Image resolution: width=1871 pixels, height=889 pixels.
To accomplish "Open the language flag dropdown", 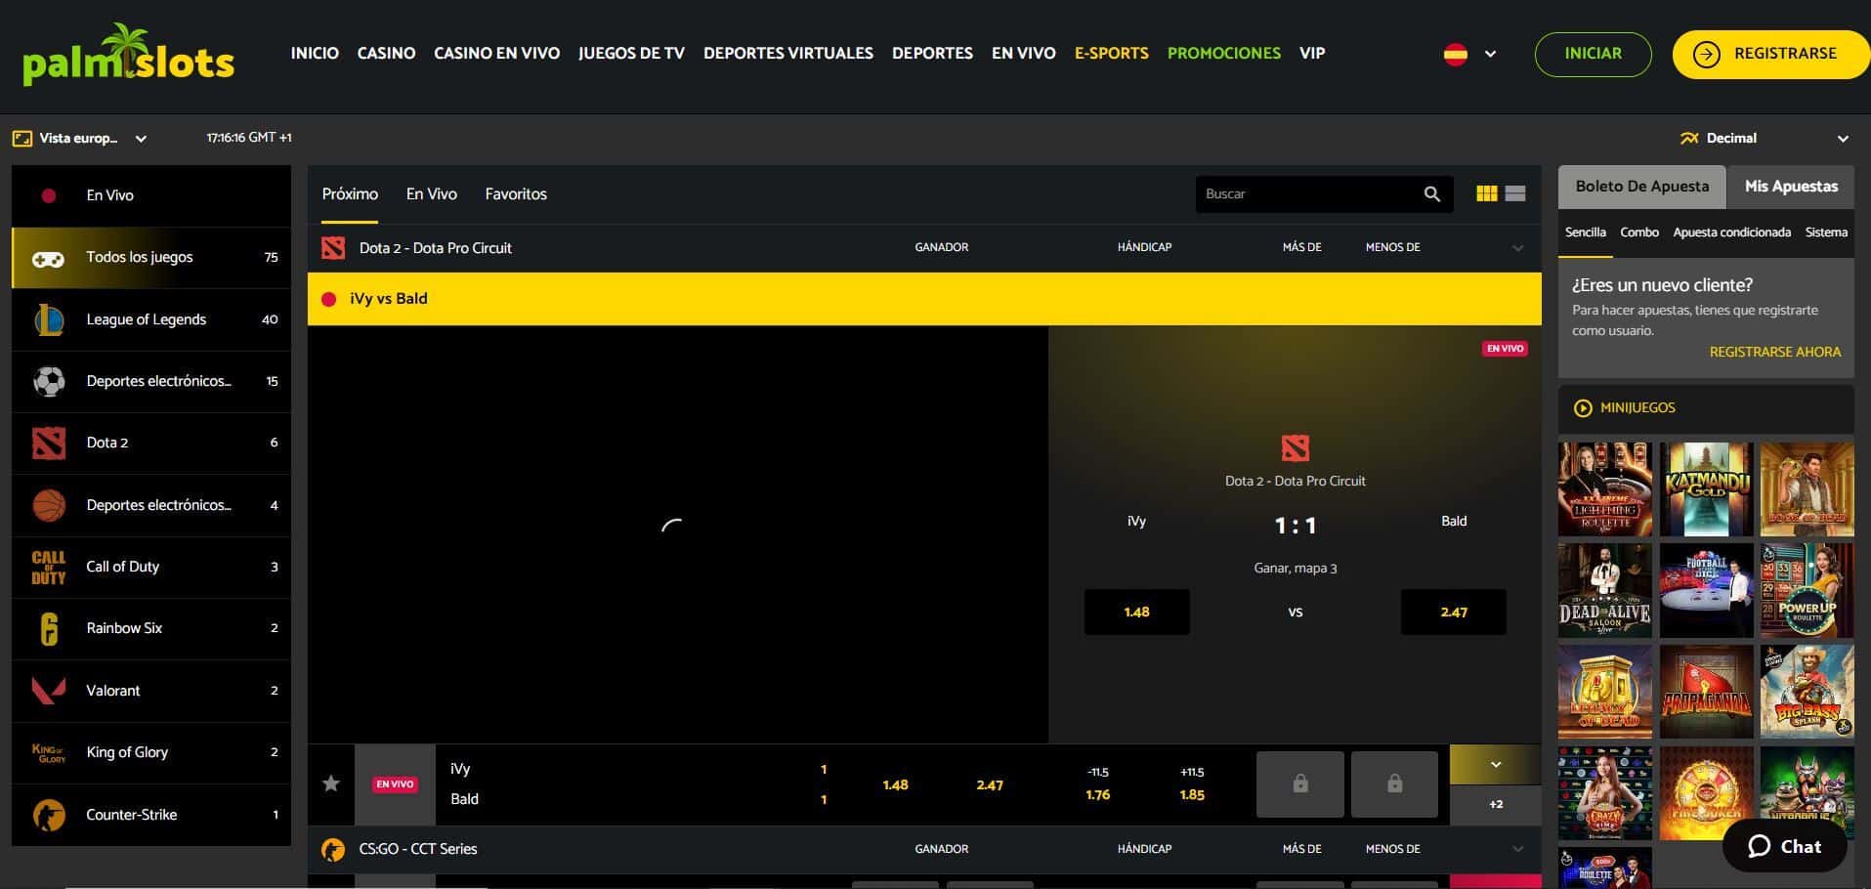I will pos(1469,54).
